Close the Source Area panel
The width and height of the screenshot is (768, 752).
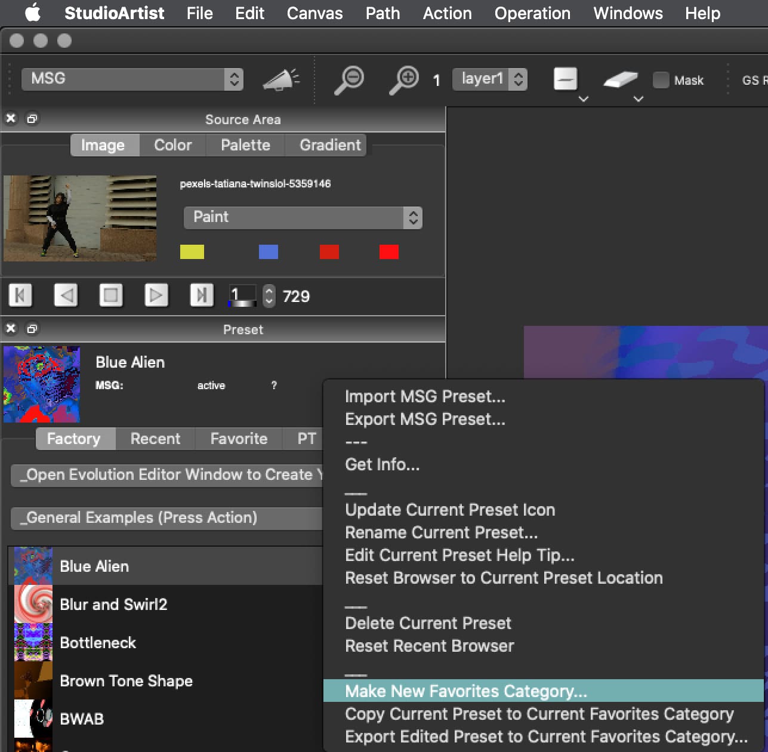[11, 118]
